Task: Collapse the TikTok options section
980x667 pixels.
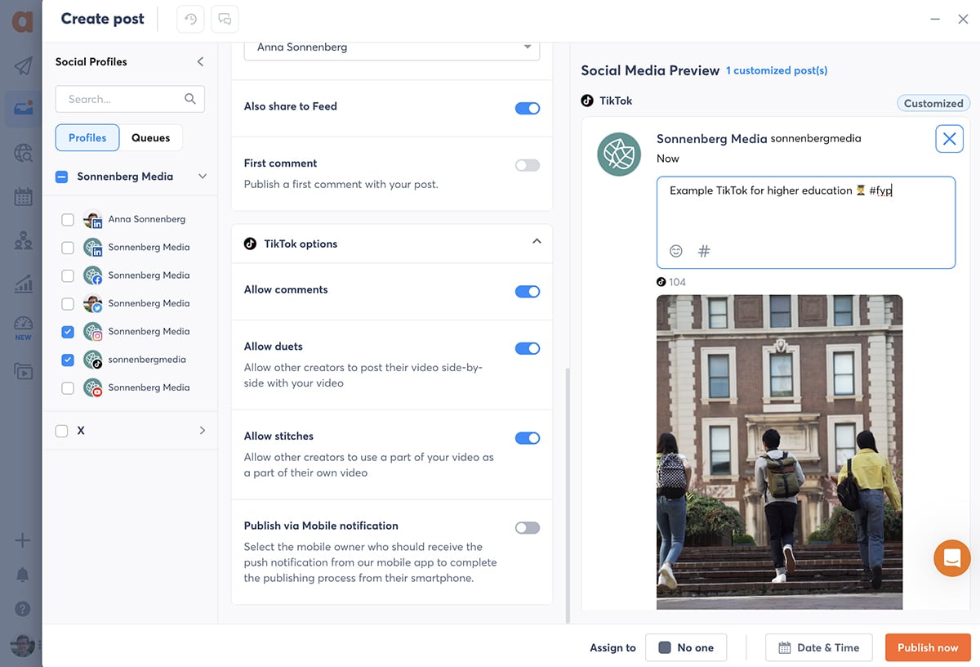Action: 537,242
